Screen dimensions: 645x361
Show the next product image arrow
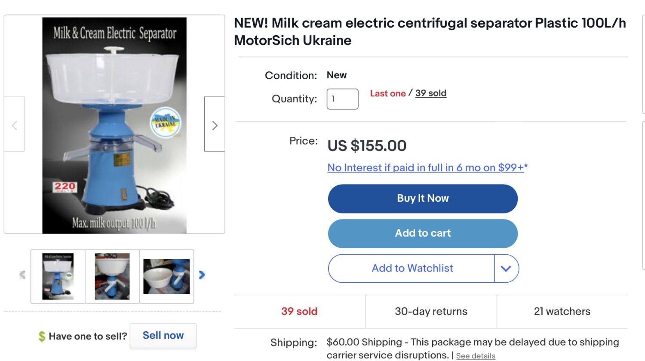click(x=215, y=125)
